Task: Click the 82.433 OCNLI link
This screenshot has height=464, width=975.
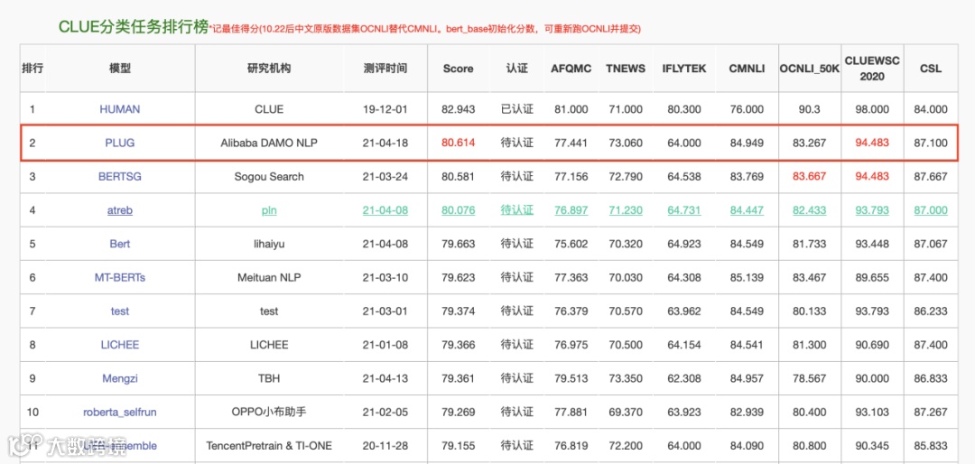Action: [x=810, y=210]
